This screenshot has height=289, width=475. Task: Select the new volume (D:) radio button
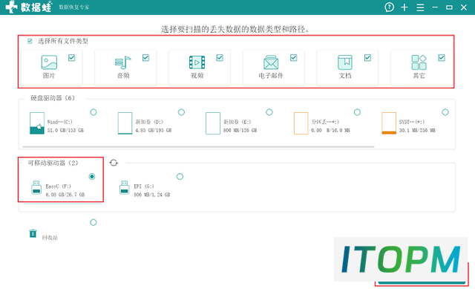tap(181, 112)
